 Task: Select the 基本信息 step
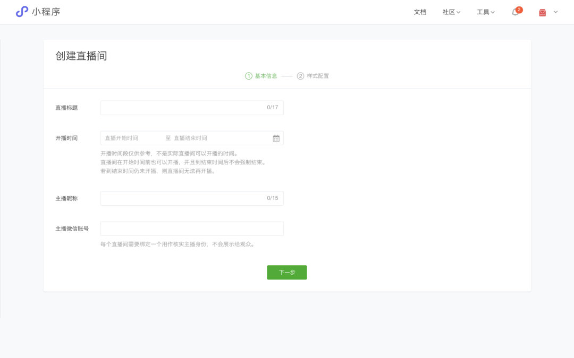pos(261,76)
